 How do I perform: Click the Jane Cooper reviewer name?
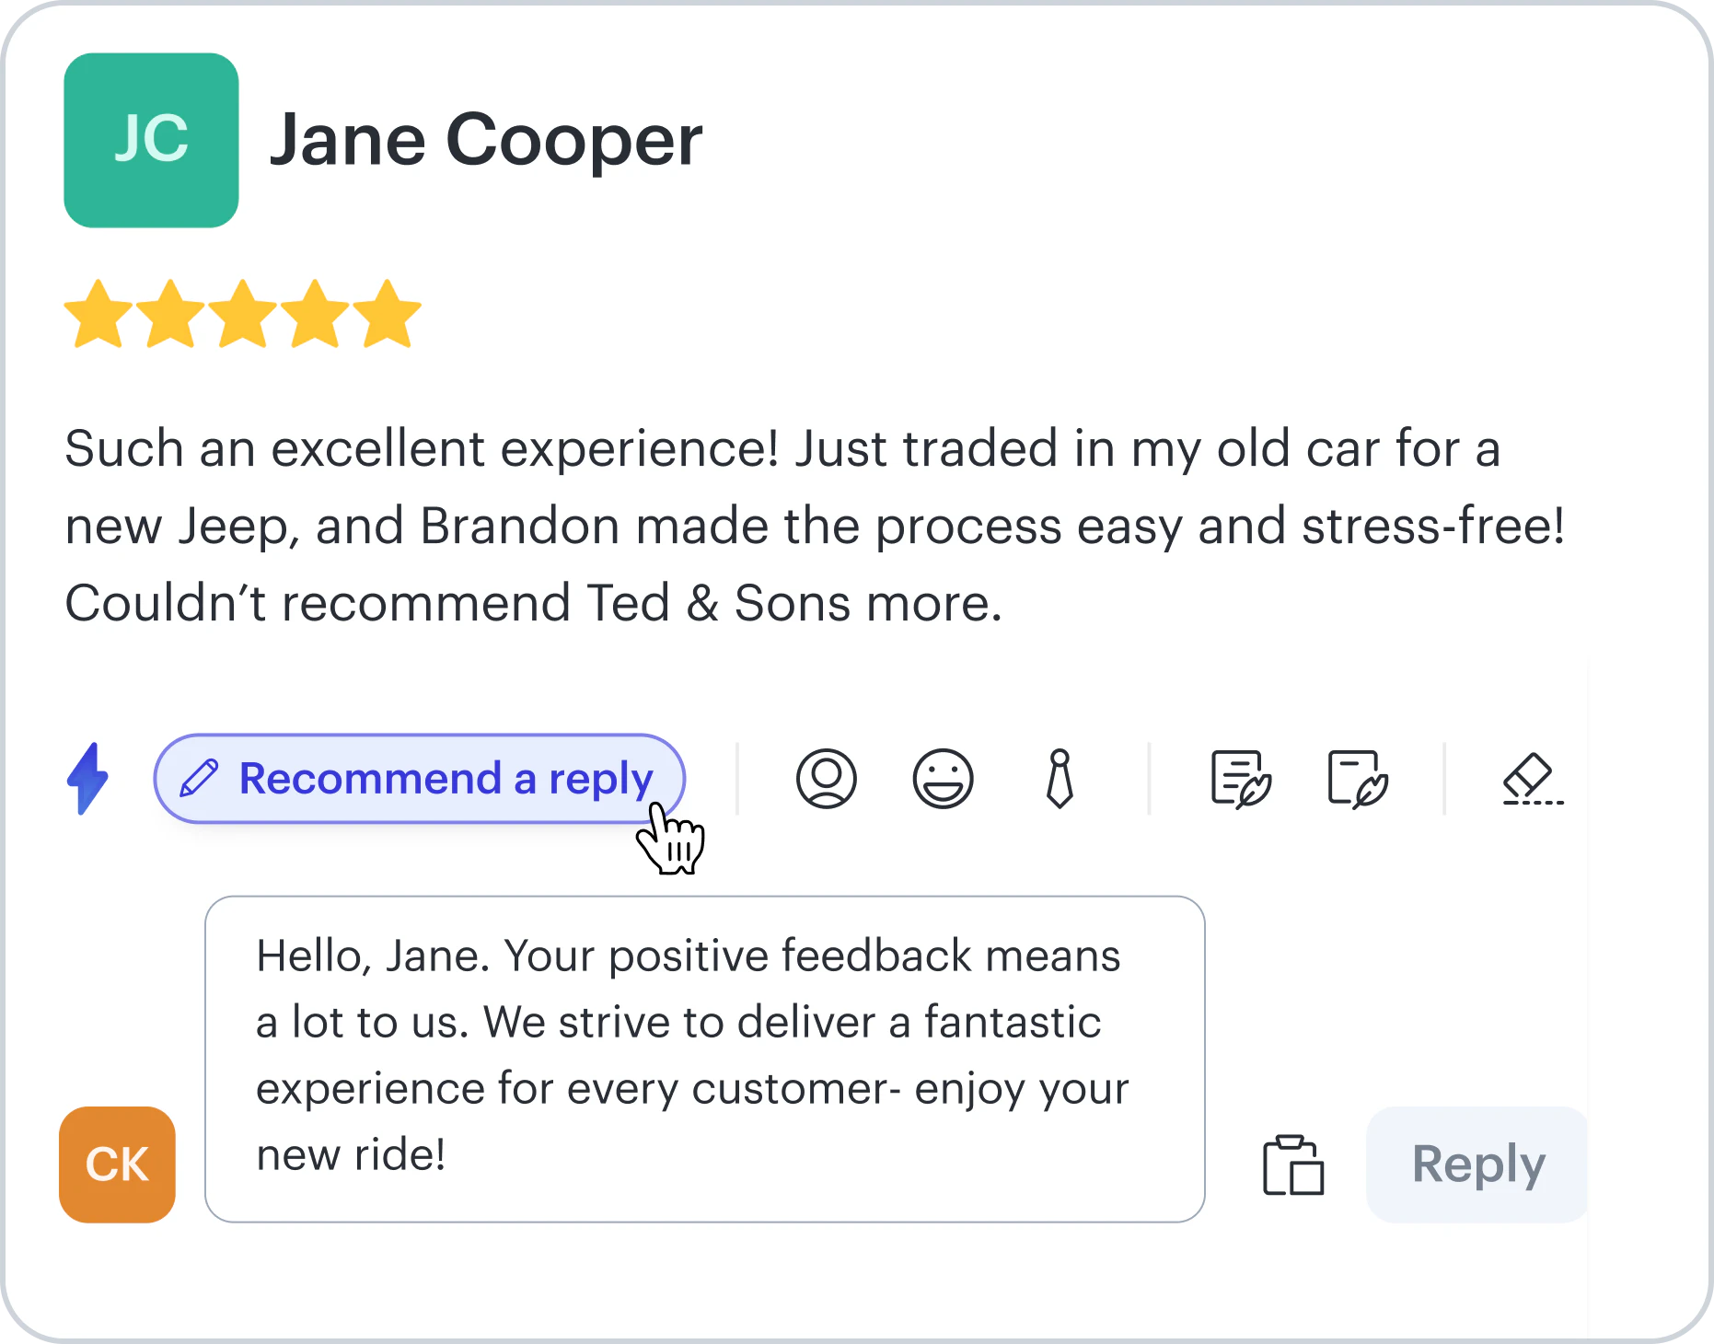pyautogui.click(x=485, y=140)
